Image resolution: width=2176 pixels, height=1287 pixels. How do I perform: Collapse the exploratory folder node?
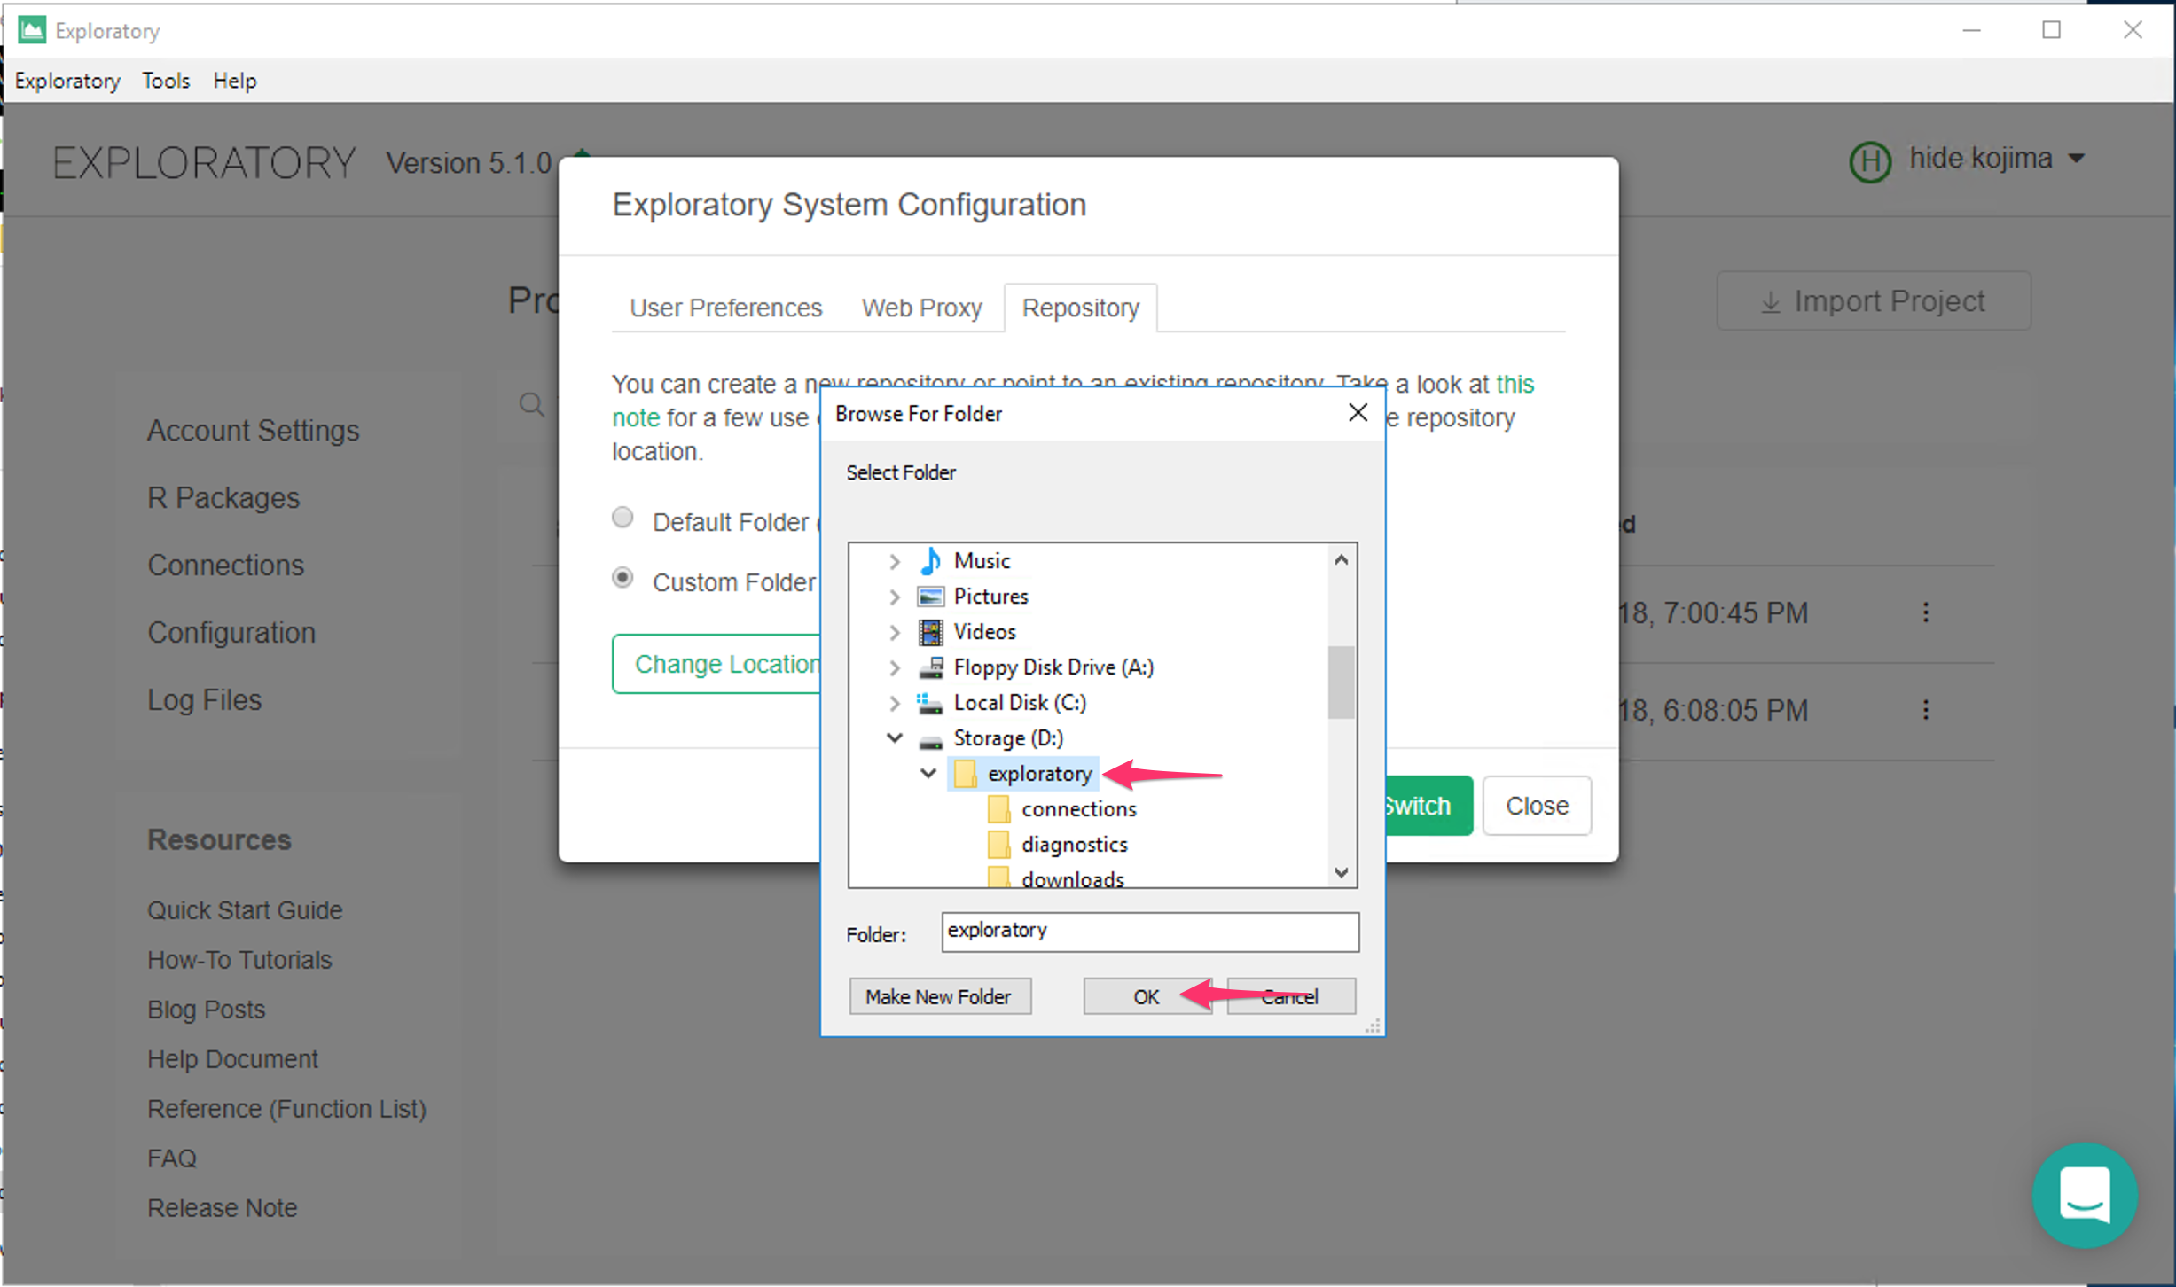(928, 773)
